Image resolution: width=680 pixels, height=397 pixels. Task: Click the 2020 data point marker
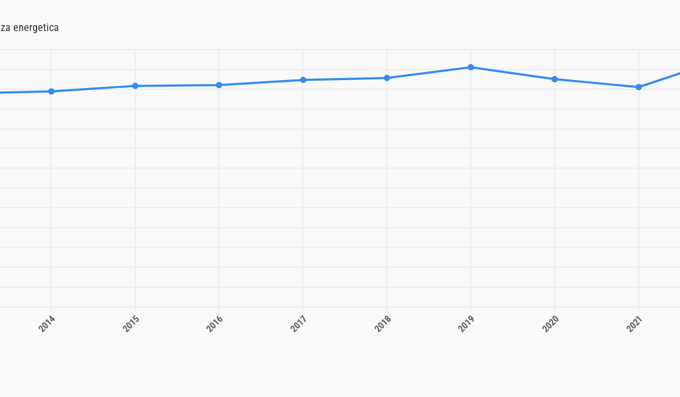[555, 79]
